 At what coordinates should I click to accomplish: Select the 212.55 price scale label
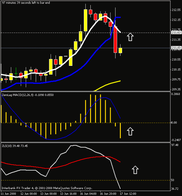click(x=176, y=10)
